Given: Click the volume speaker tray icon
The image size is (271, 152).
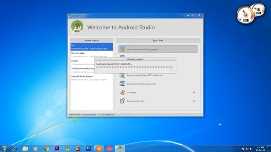Looking at the screenshot, I should pyautogui.click(x=251, y=149).
